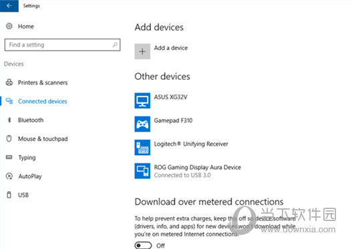Select ROG Gaming Display Aura Device name
The height and width of the screenshot is (249, 352).
(197, 167)
